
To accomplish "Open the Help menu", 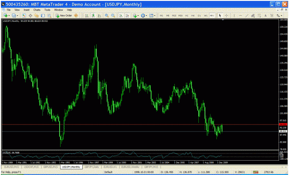I will [x=69, y=10].
